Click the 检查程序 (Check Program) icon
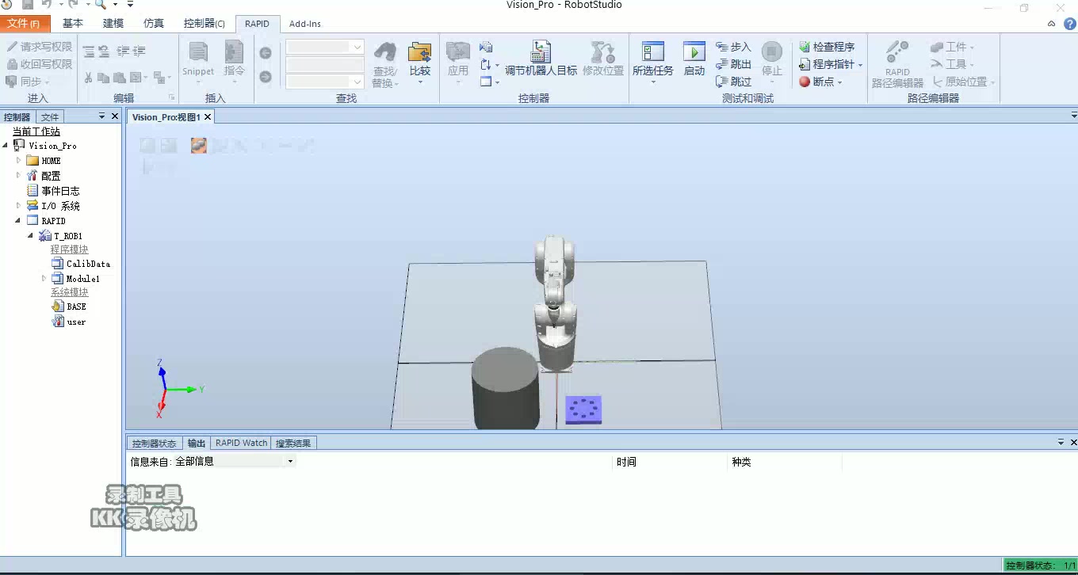This screenshot has width=1078, height=575. click(x=805, y=47)
